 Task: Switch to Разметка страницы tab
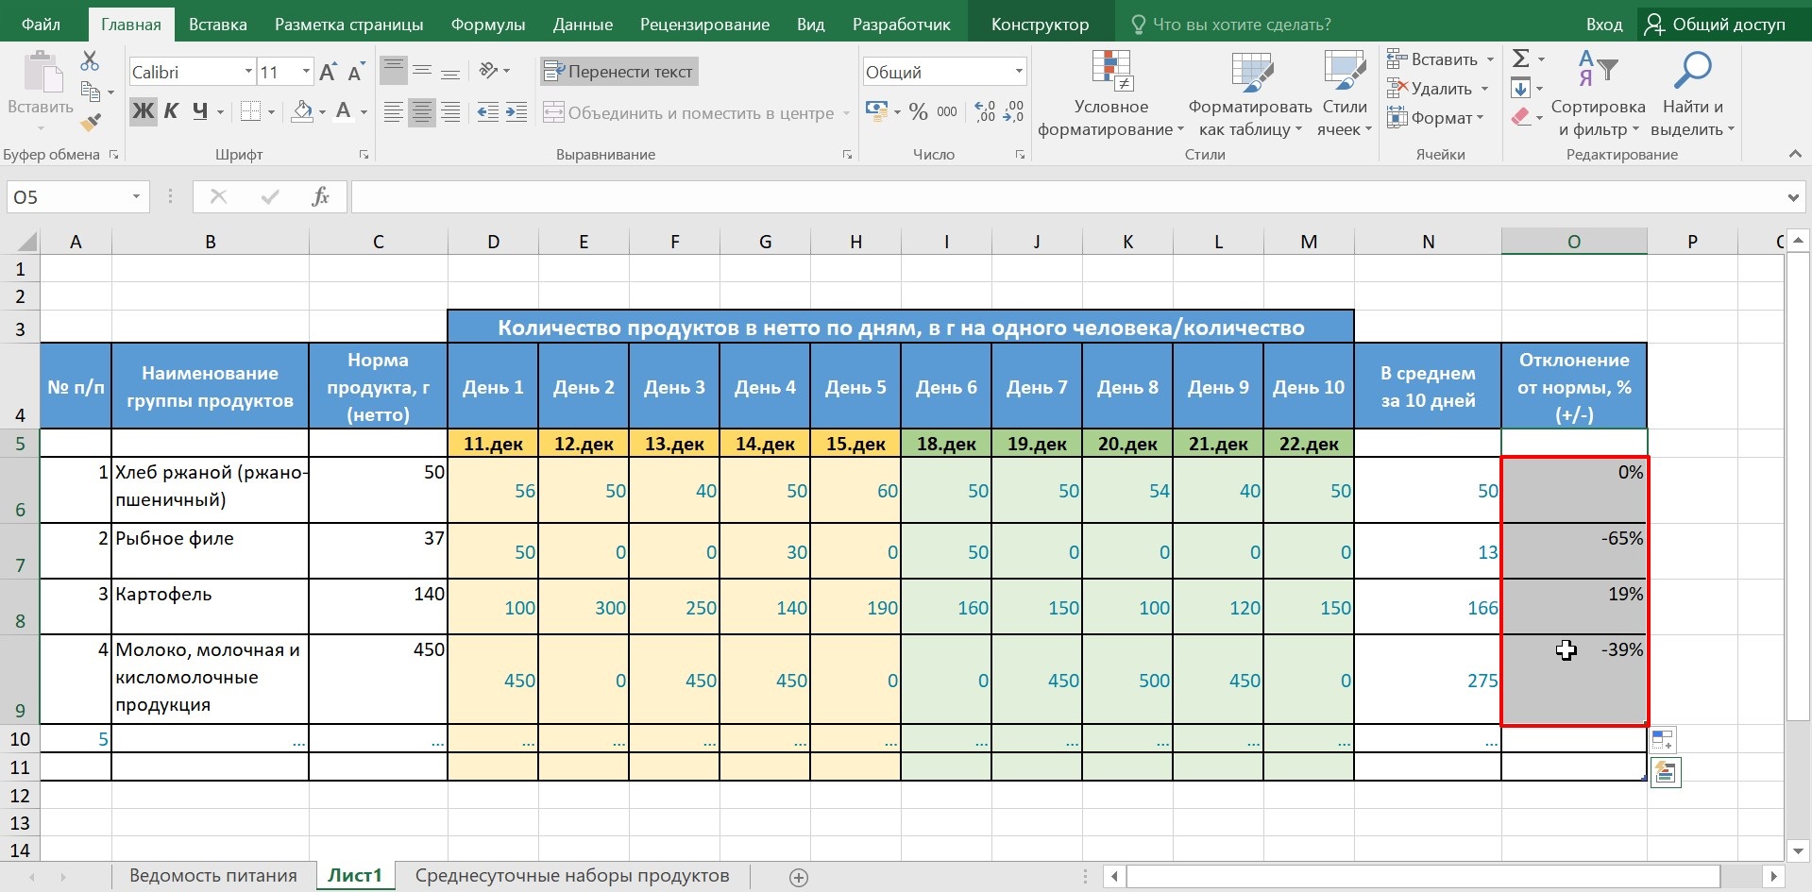tap(348, 25)
